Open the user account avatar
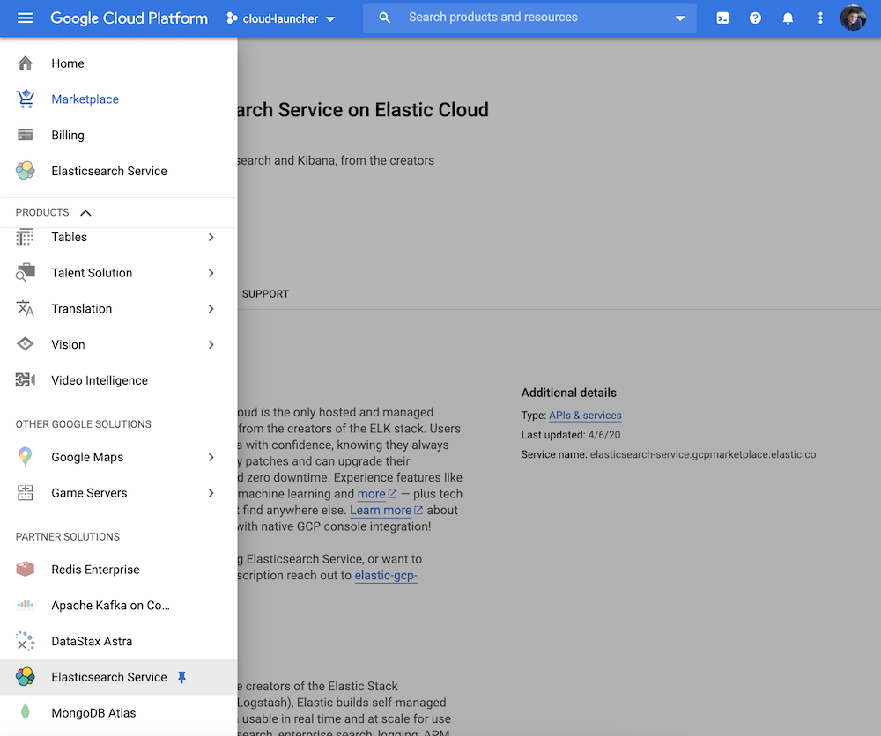The image size is (881, 736). 853,18
